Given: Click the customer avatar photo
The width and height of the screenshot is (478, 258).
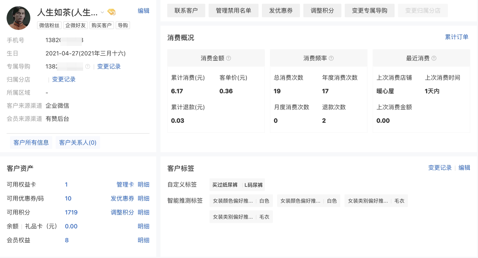Looking at the screenshot, I should point(18,18).
